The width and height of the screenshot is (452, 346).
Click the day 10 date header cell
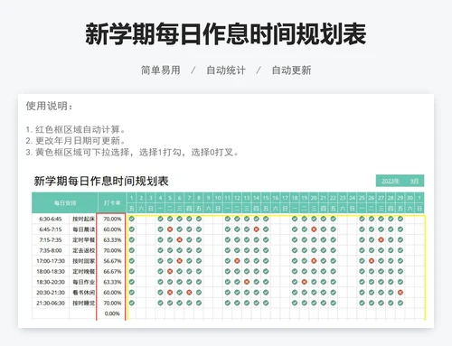(x=218, y=198)
